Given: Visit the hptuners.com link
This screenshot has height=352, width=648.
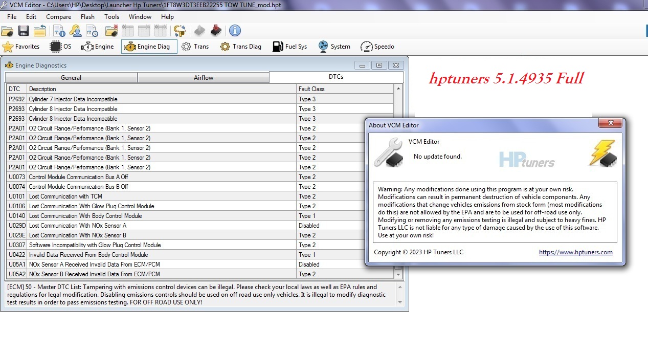Looking at the screenshot, I should (576, 252).
